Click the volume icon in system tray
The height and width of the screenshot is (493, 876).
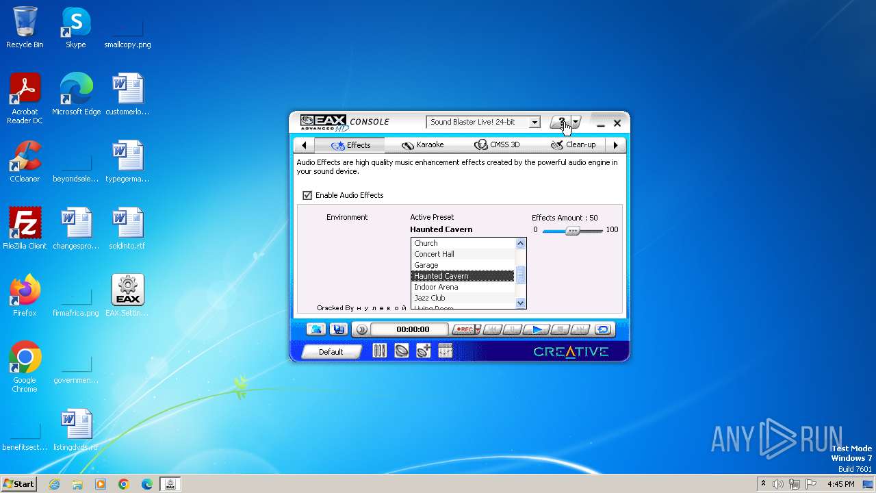point(778,484)
